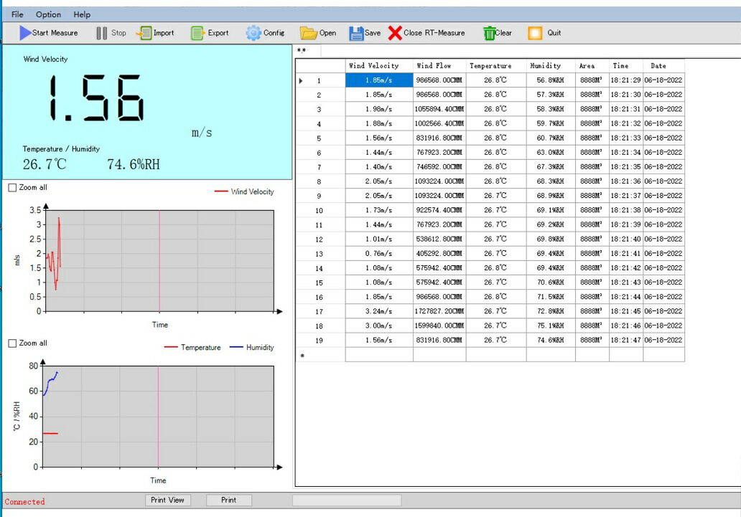Click the Open folder icon

308,33
